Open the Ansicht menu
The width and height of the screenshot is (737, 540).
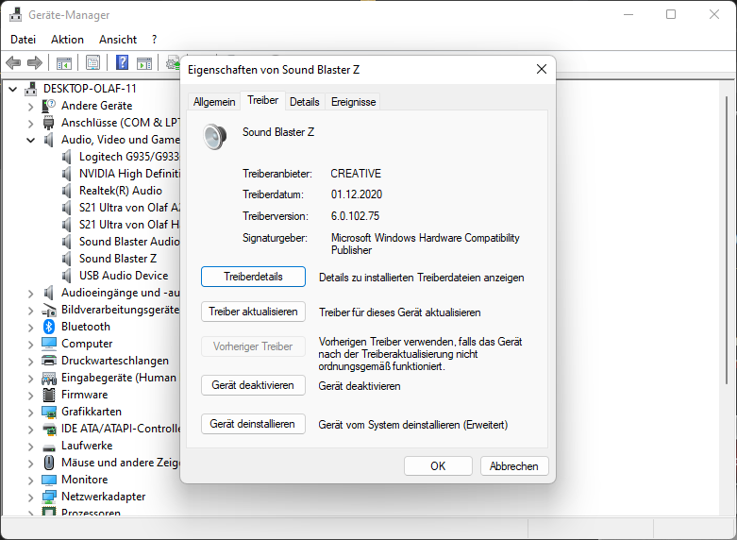coord(118,40)
